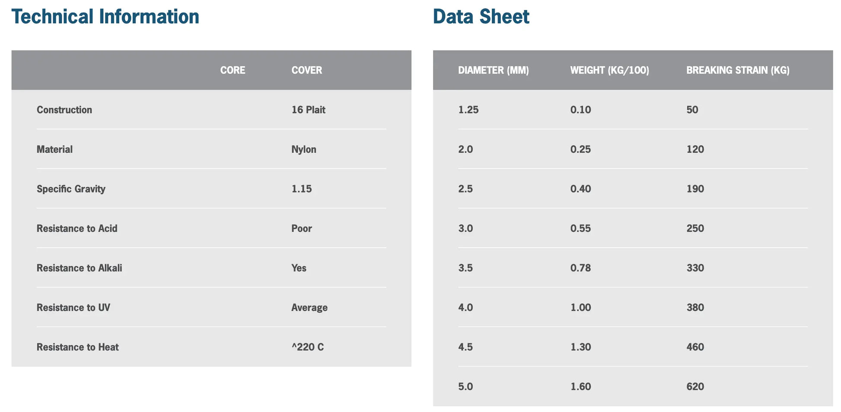Click the Technical Information heading
This screenshot has height=412, width=841.
coord(105,17)
